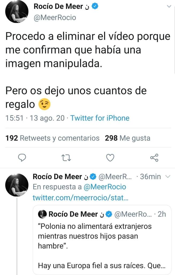Open the share icon options
Image resolution: width=175 pixels, height=275 pixels.
coord(154,158)
